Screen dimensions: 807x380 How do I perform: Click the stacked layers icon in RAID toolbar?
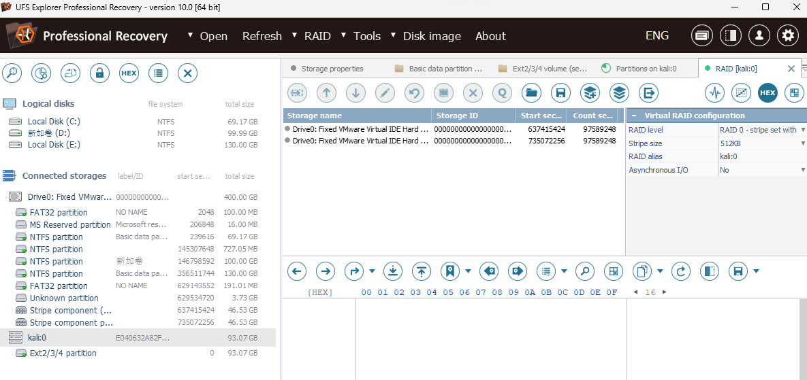[x=620, y=92]
